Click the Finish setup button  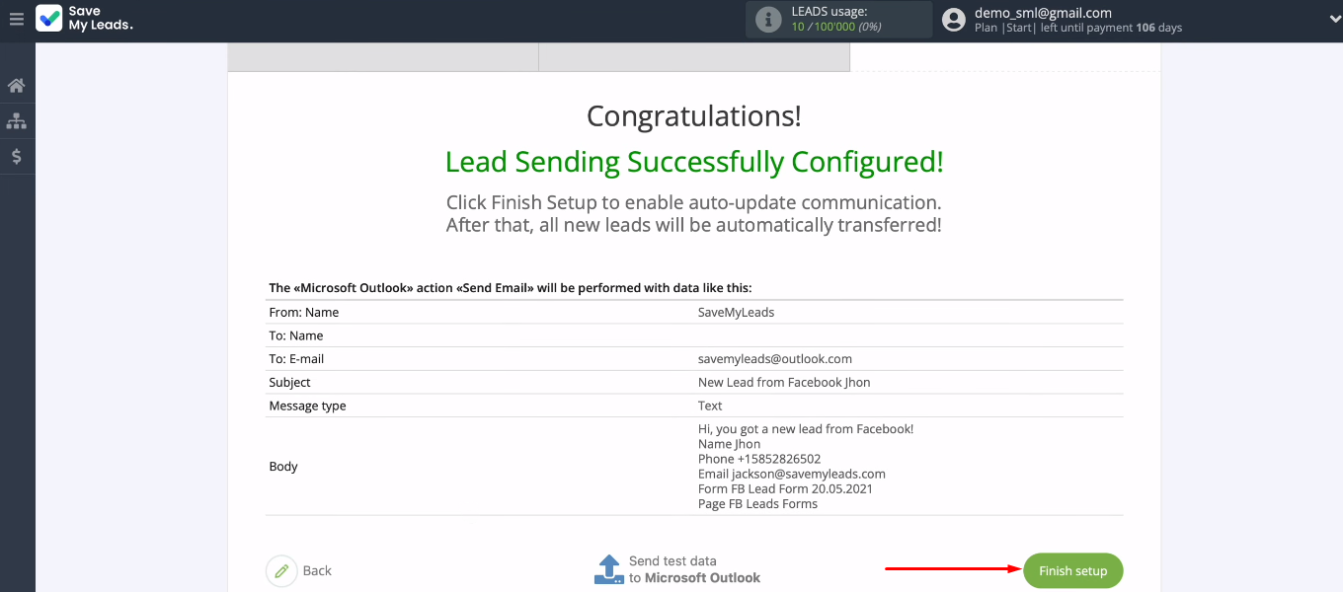[x=1073, y=570]
